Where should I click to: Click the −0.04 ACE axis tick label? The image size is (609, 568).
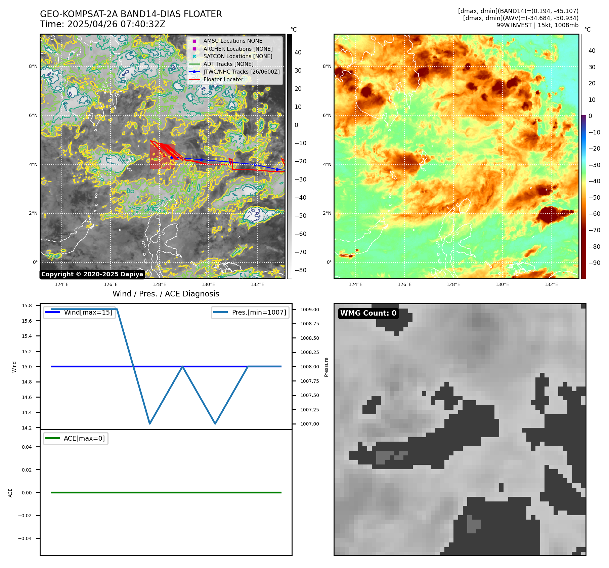pyautogui.click(x=25, y=538)
